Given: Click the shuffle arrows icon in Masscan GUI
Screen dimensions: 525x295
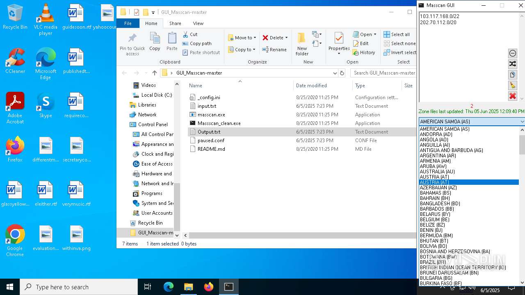Looking at the screenshot, I should click(x=512, y=64).
